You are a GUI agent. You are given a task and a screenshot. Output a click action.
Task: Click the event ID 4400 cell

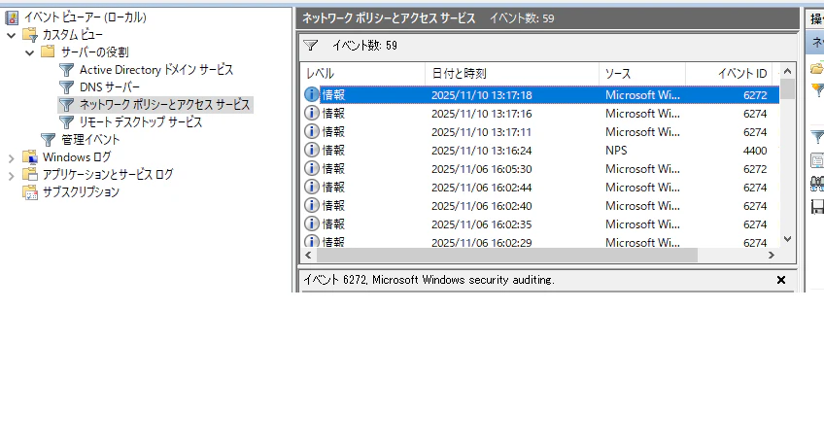point(755,151)
